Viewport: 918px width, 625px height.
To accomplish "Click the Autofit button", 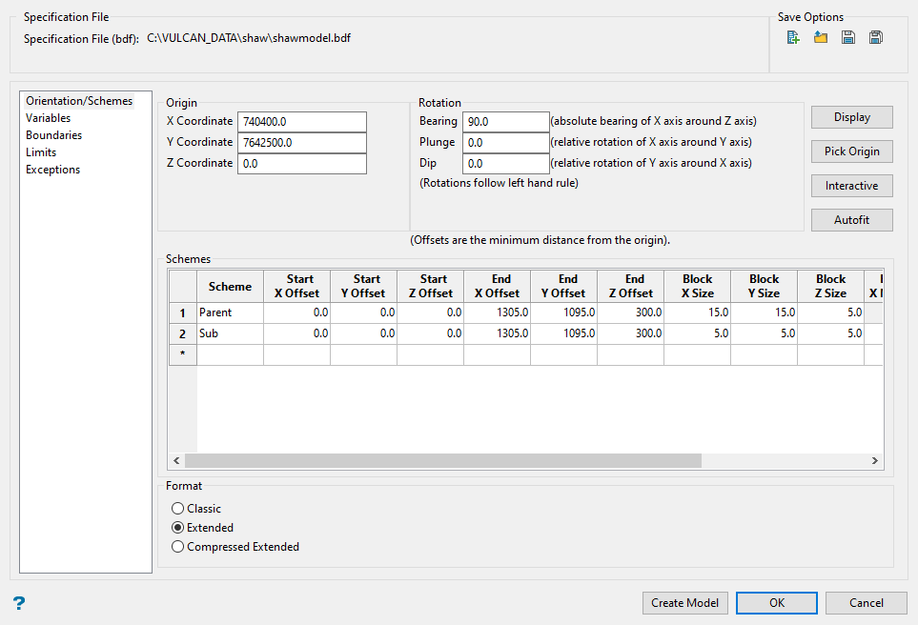I will pos(851,220).
